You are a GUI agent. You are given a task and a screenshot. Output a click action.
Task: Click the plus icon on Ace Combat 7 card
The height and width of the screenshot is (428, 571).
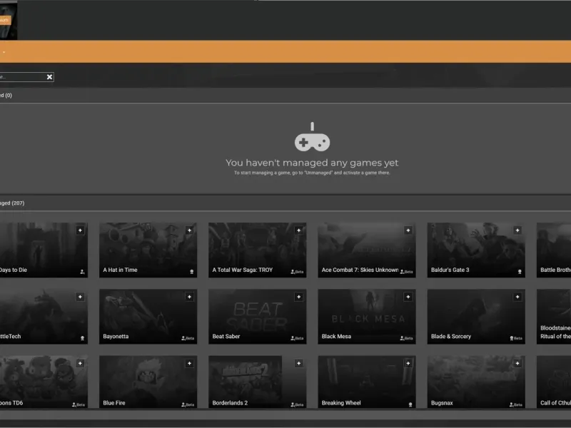point(408,230)
